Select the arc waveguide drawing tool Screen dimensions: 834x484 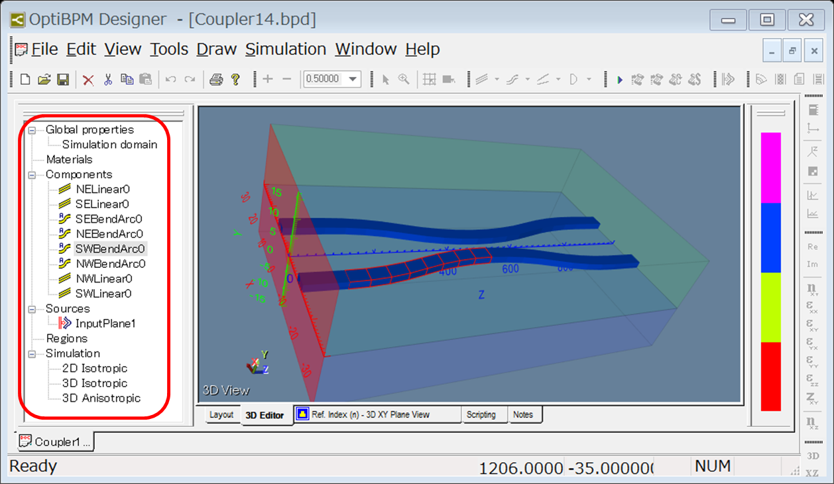click(x=513, y=80)
